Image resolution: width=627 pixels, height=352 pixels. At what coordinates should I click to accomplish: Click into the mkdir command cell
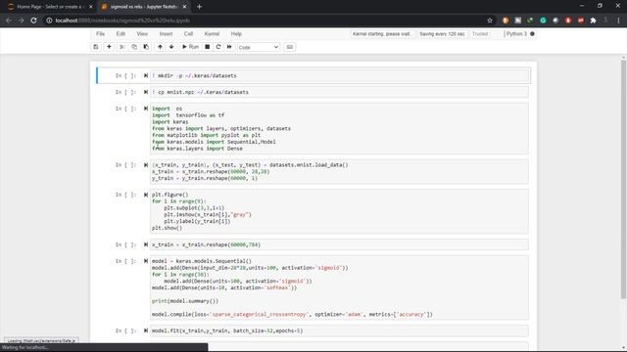[339, 75]
